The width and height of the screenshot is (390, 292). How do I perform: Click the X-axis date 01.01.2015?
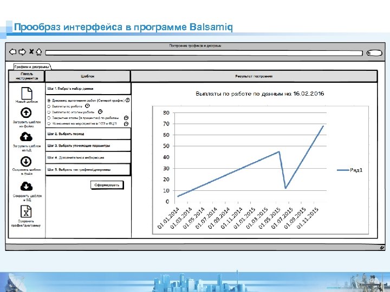click(x=244, y=218)
